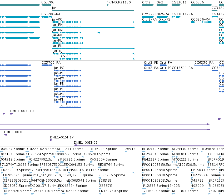224x195 pixels.
Task: Click the AT29430.5prime EST label
Action: tap(185, 149)
